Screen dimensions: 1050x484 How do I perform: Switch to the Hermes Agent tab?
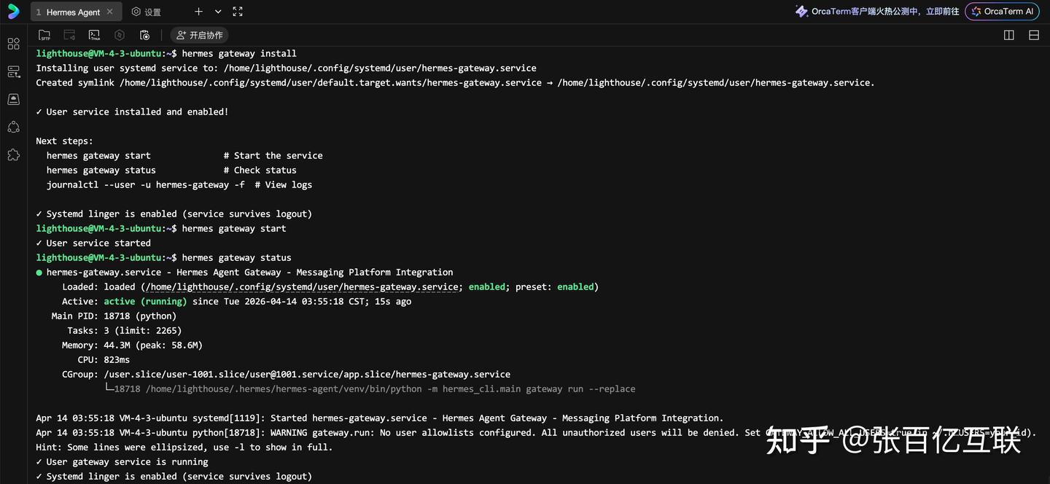point(72,12)
